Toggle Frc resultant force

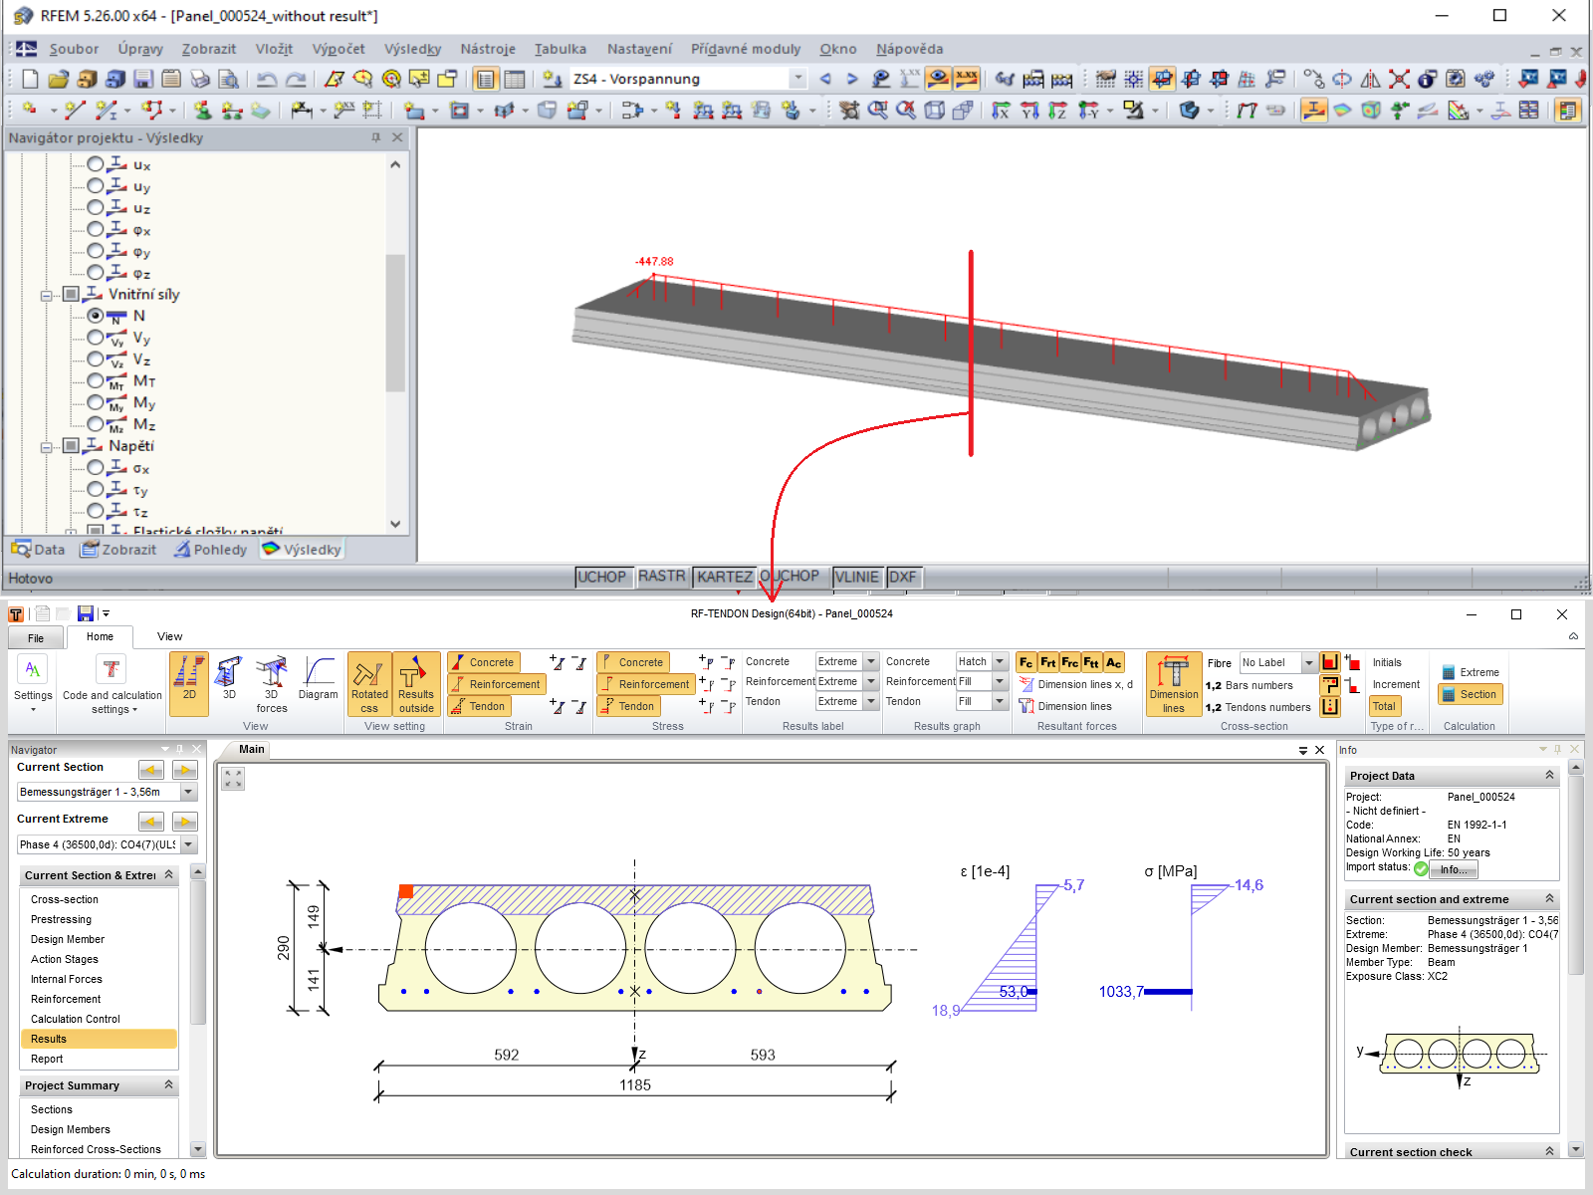[x=1070, y=662]
